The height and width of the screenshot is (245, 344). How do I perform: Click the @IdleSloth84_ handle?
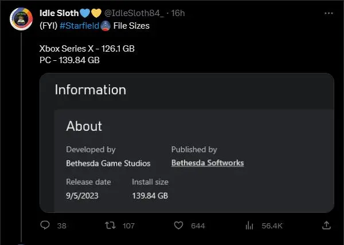(134, 13)
